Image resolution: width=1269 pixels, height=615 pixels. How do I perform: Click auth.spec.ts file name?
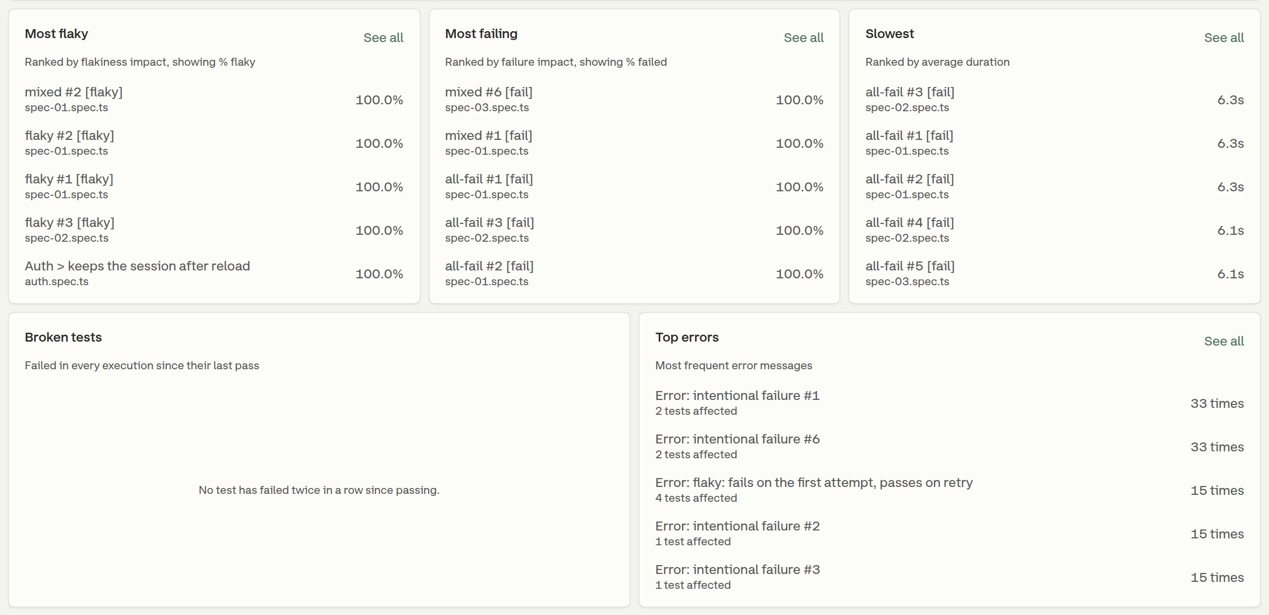coord(56,281)
